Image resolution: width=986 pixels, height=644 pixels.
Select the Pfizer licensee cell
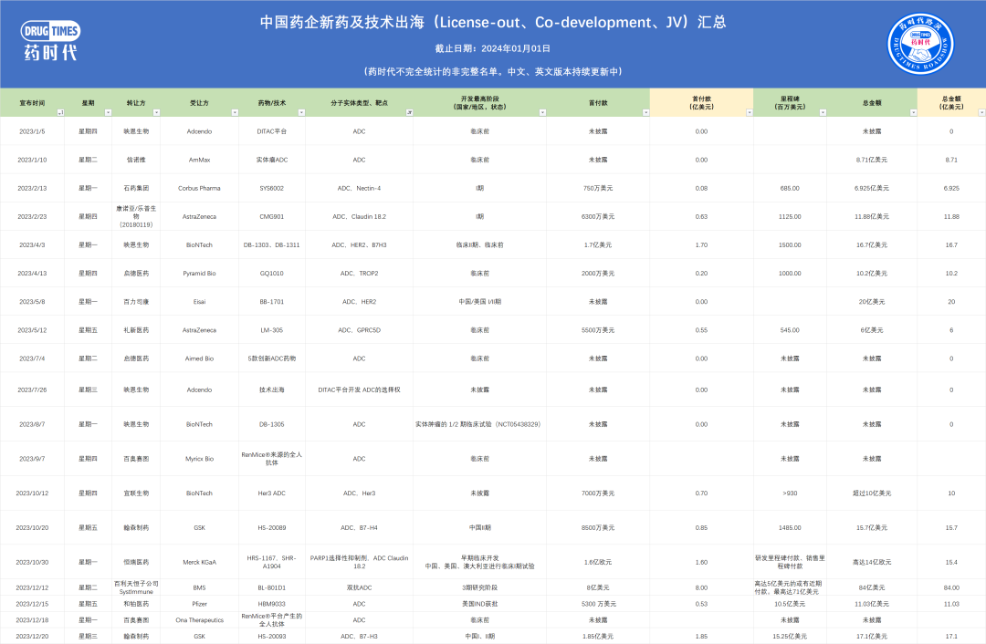[199, 604]
